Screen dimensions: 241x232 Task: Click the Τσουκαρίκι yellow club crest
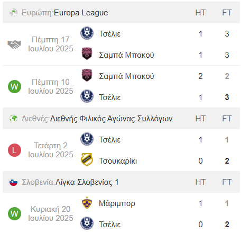click(87, 160)
